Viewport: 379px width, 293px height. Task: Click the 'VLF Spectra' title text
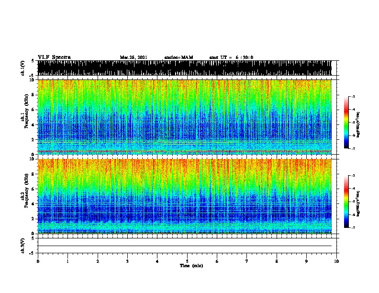coord(54,57)
